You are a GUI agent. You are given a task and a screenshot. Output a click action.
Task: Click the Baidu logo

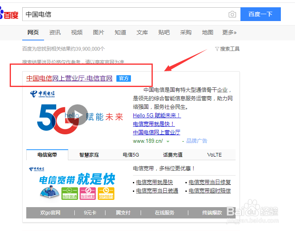pyautogui.click(x=9, y=14)
